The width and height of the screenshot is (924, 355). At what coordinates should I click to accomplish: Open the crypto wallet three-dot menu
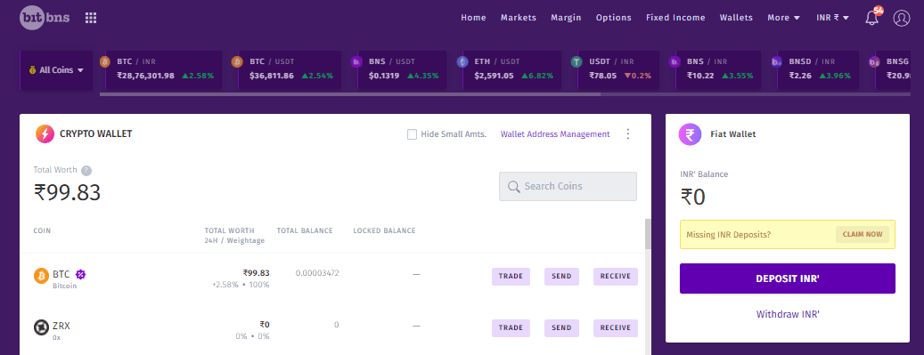point(627,134)
